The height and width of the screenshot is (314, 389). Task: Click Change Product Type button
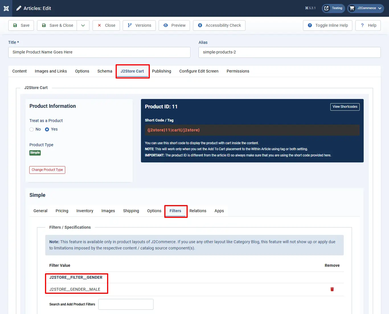click(47, 170)
